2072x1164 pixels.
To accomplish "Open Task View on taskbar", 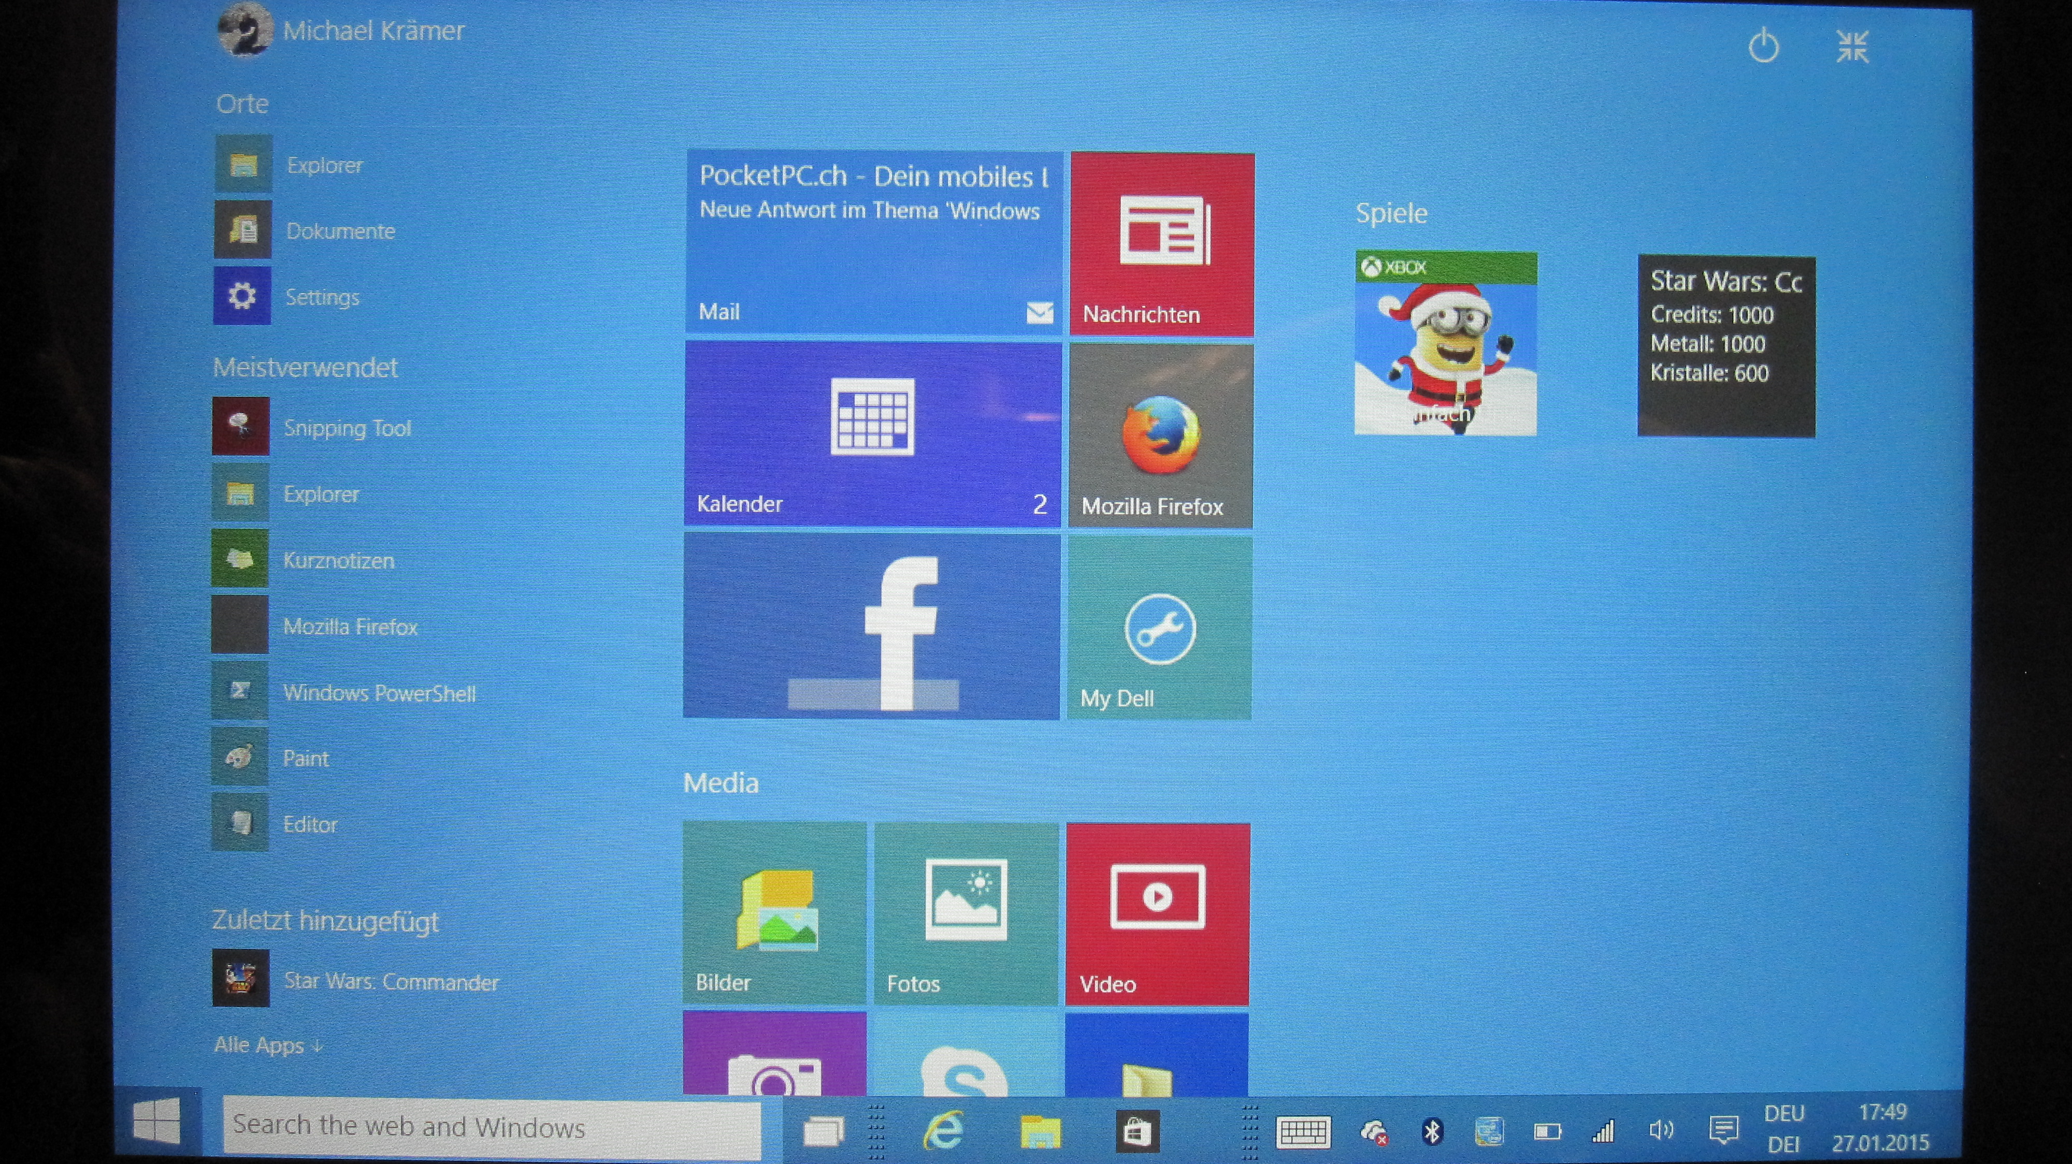I will point(824,1131).
